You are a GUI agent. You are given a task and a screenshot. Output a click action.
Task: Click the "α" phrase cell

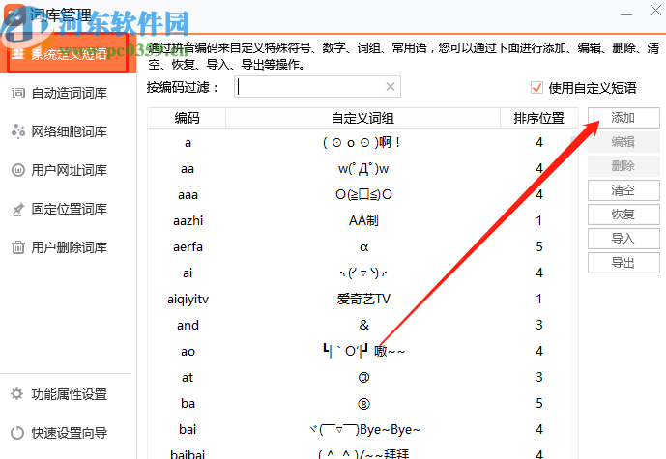(364, 247)
